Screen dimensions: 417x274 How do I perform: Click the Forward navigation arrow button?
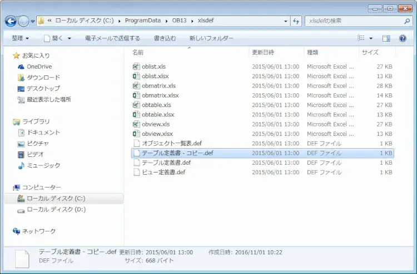23,21
